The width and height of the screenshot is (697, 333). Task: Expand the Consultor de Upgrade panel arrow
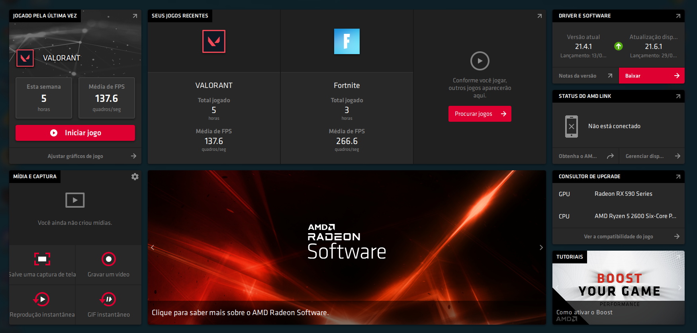click(x=678, y=177)
